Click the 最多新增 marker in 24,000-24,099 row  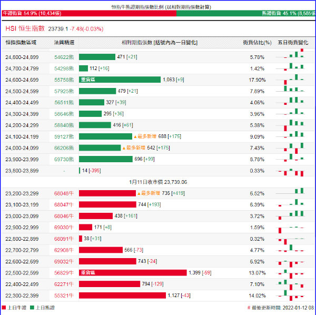(x=134, y=147)
